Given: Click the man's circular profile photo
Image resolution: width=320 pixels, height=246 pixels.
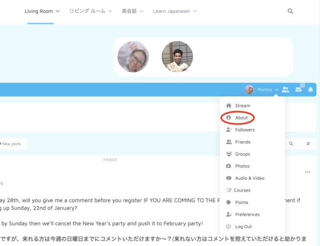Looking at the screenshot, I should pyautogui.click(x=177, y=56).
